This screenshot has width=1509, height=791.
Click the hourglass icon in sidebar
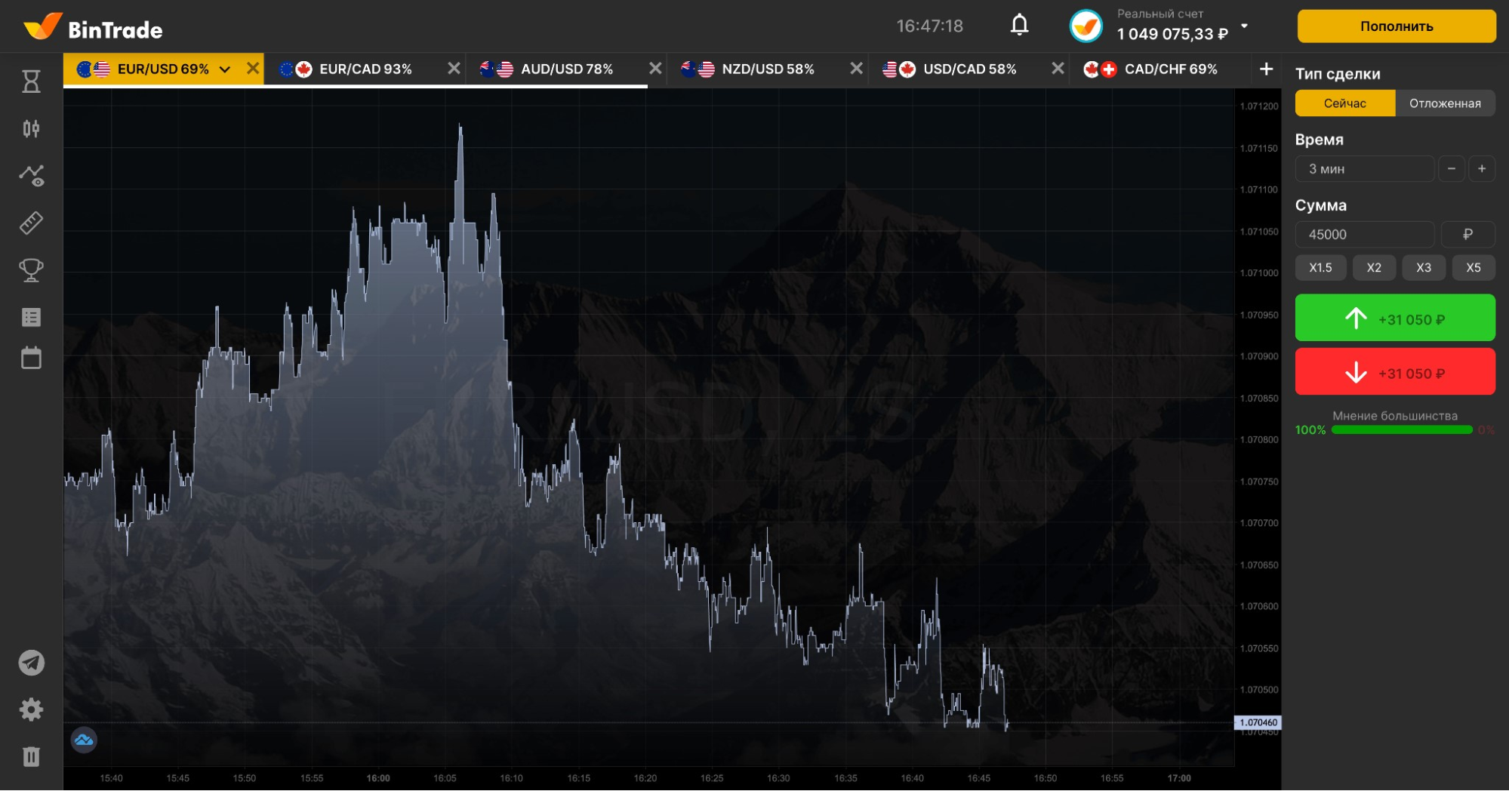[31, 81]
